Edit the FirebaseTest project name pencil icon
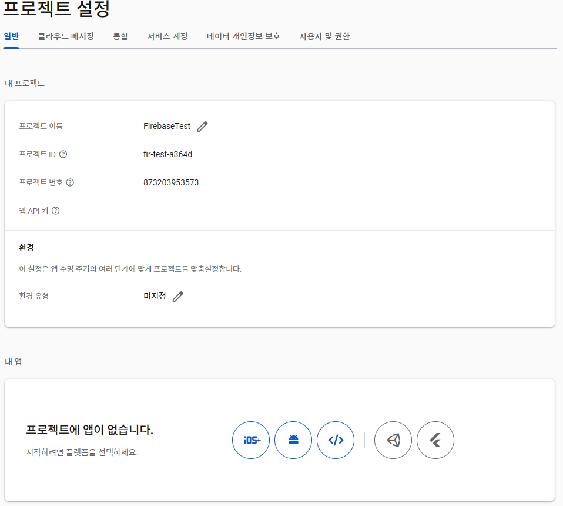 point(202,126)
